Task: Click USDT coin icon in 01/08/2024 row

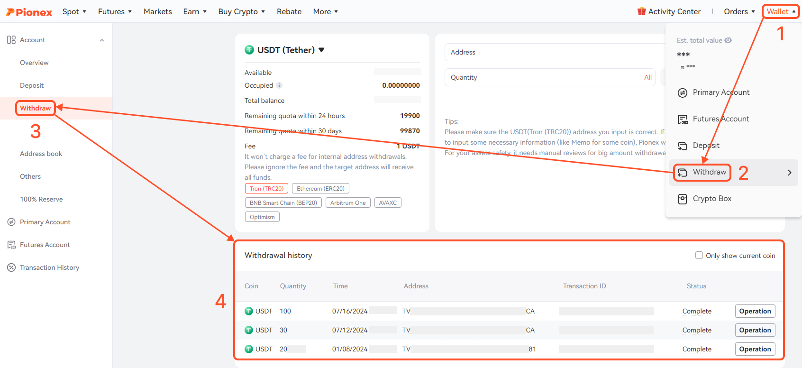Action: [x=249, y=349]
